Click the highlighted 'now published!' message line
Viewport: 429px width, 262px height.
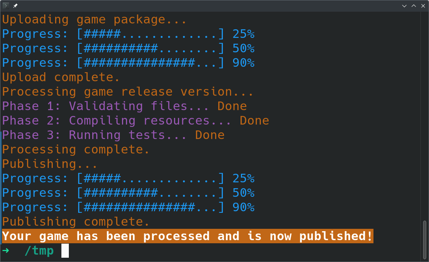point(188,236)
